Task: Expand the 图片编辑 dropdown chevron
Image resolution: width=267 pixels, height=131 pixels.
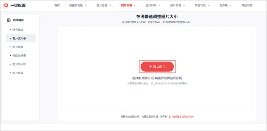Action: coord(135,5)
